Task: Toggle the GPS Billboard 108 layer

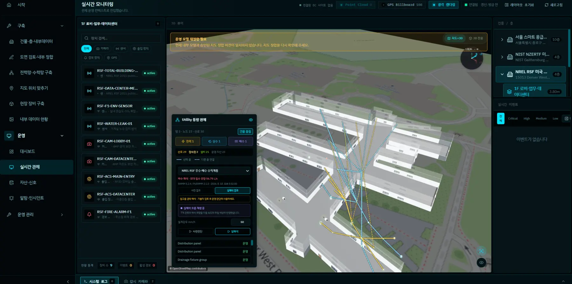Action: coord(402,5)
